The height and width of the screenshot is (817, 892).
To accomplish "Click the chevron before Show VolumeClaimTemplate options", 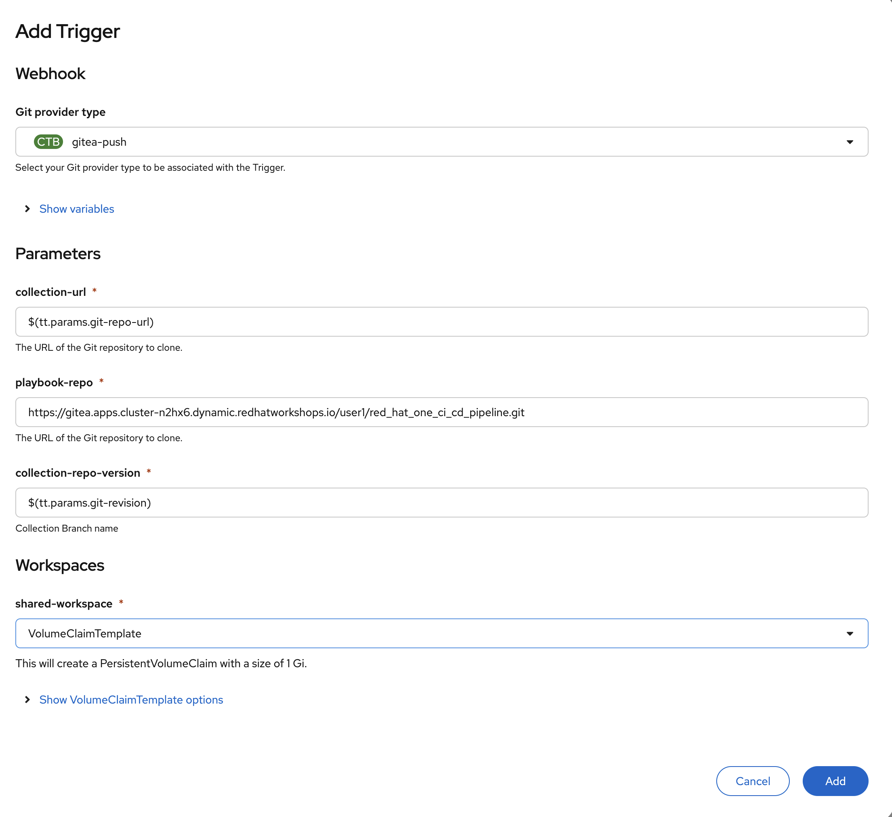I will 27,700.
